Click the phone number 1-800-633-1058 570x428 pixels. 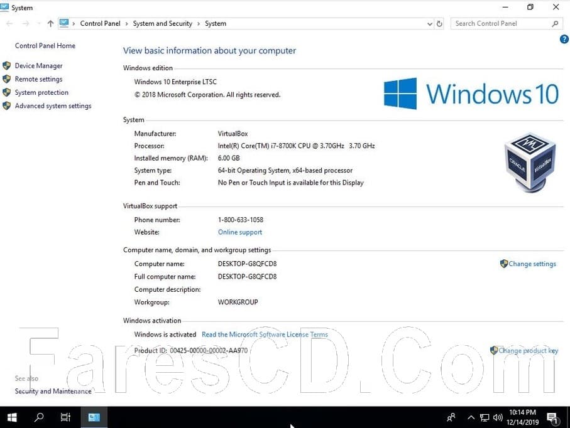click(240, 220)
